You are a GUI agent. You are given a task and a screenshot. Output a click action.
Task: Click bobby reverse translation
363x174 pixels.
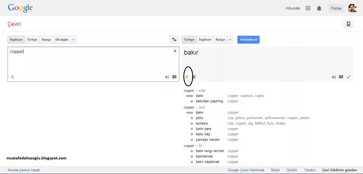pyautogui.click(x=281, y=123)
